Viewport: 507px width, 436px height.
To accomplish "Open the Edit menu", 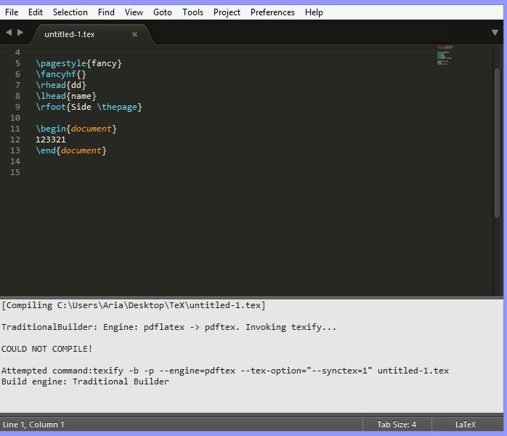I will click(36, 12).
